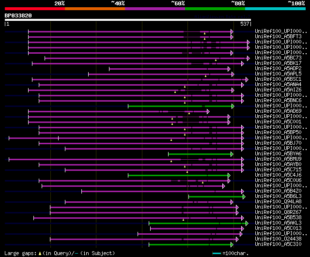The height and width of the screenshot is (257, 310).
Task: Open hit UniRef100_A5BC73
Action: pyautogui.click(x=278, y=58)
